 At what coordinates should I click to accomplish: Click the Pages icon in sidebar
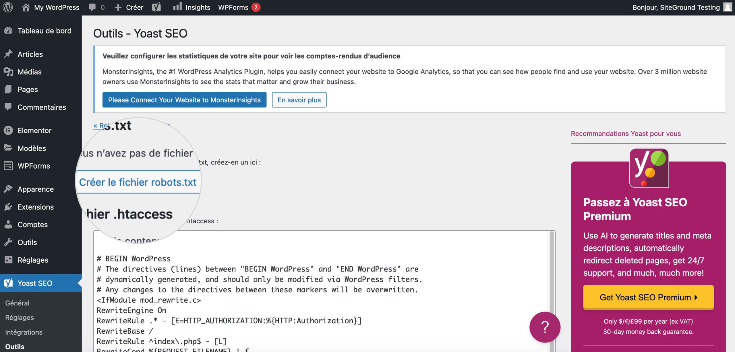[x=9, y=89]
